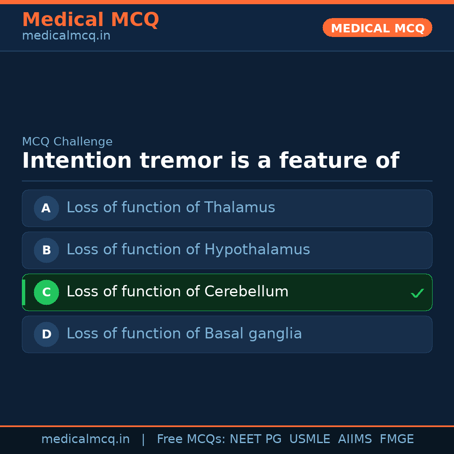Viewport: 454px width, 454px height.
Task: Click the green C circle icon
Action: tap(46, 292)
